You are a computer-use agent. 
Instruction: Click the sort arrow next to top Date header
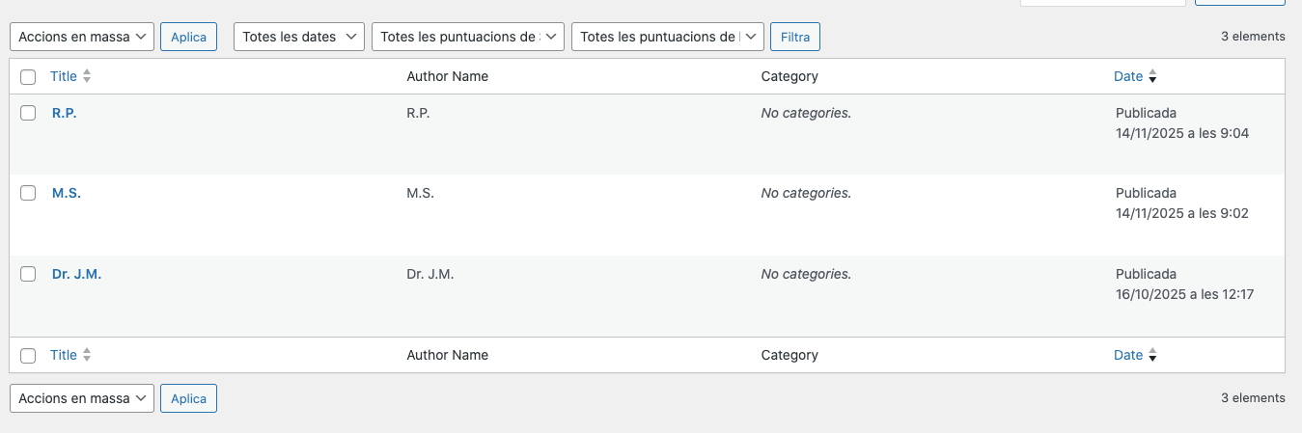coord(1152,77)
